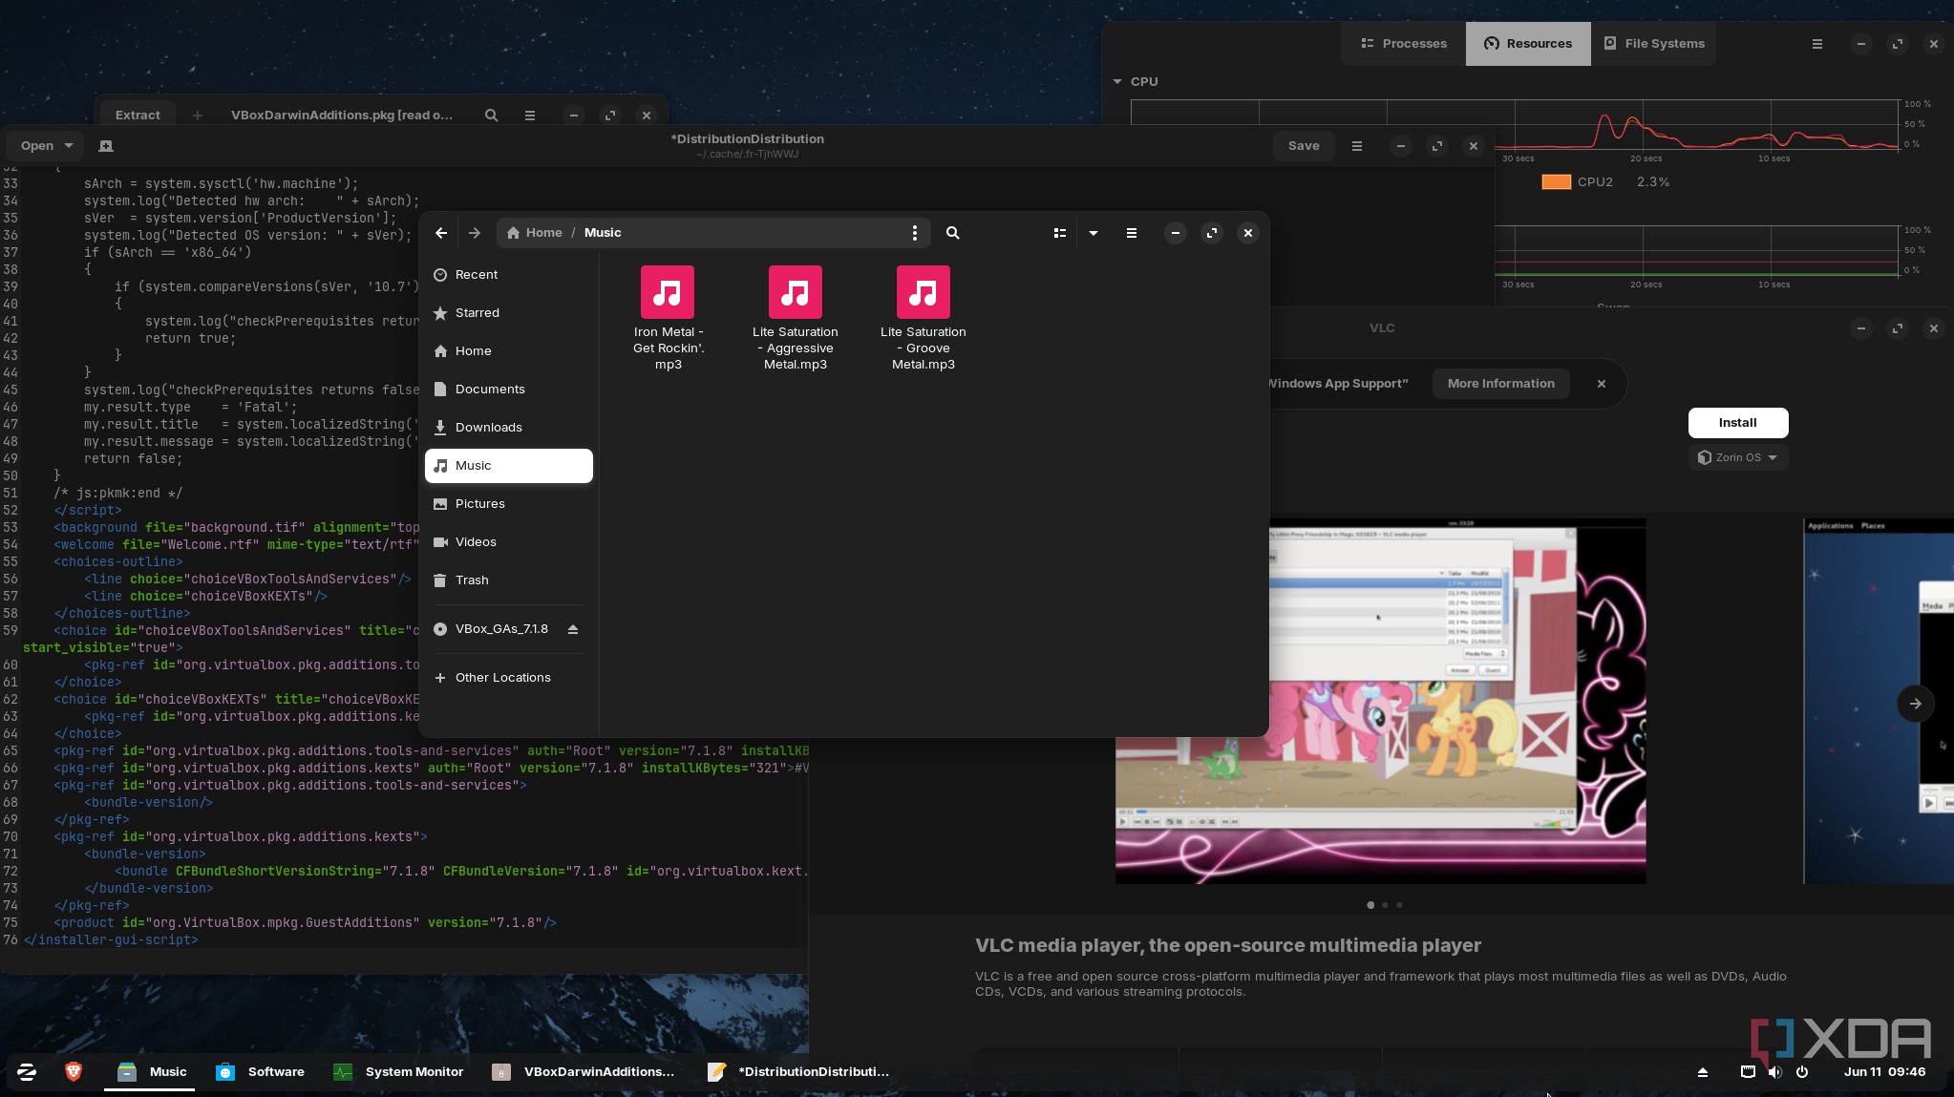Choose Zorin OS source dropdown

pos(1738,457)
